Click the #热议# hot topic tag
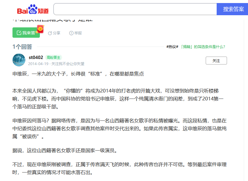 pos(172,47)
